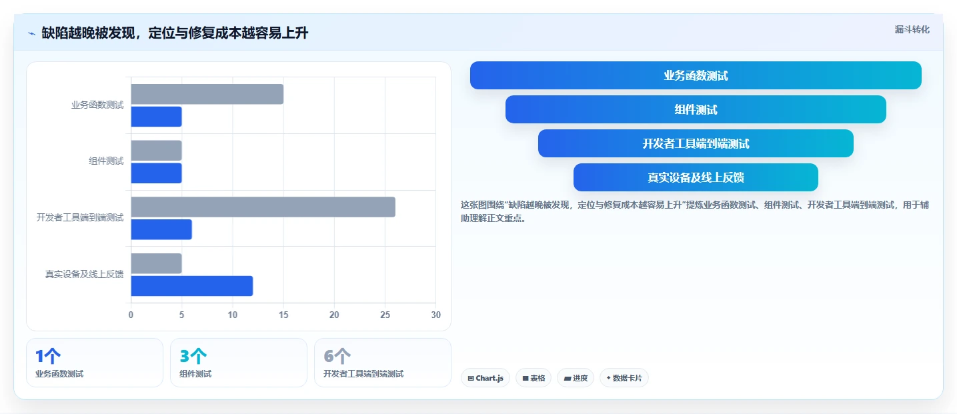957x414 pixels.
Task: Click the lightning icon beside the header title
Action: [x=32, y=33]
